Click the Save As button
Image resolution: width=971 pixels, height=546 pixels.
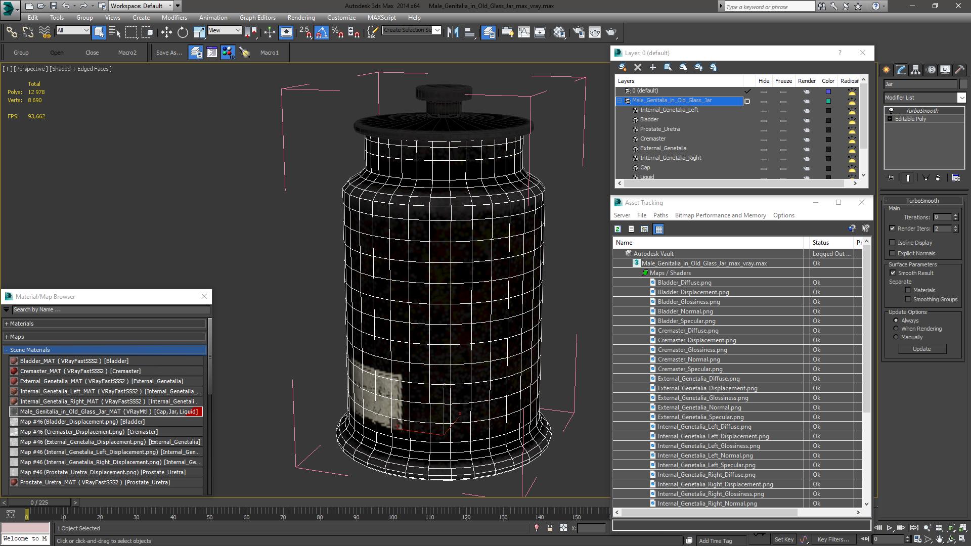pos(169,53)
